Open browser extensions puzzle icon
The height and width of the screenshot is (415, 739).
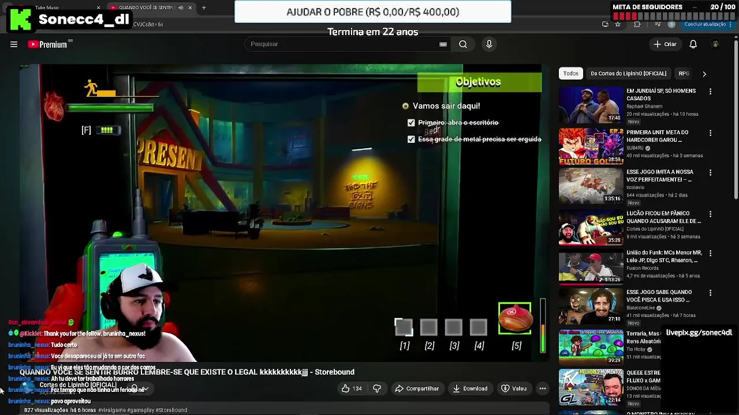[637, 24]
